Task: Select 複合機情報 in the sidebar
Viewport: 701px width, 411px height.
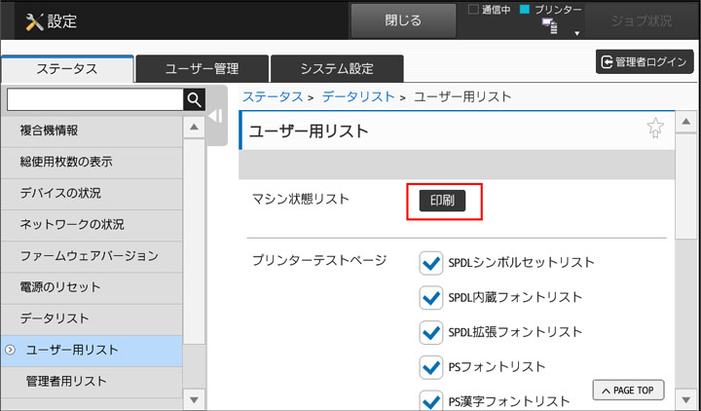Action: pos(92,131)
